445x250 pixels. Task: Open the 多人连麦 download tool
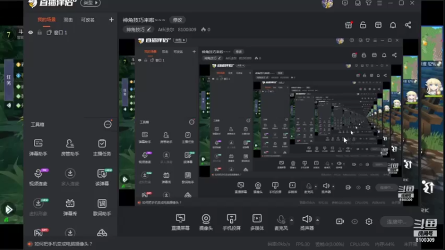click(x=70, y=177)
